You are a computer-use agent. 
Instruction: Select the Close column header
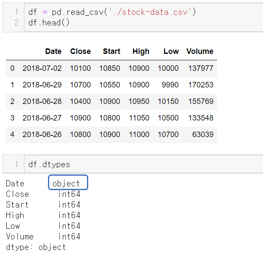tap(81, 51)
